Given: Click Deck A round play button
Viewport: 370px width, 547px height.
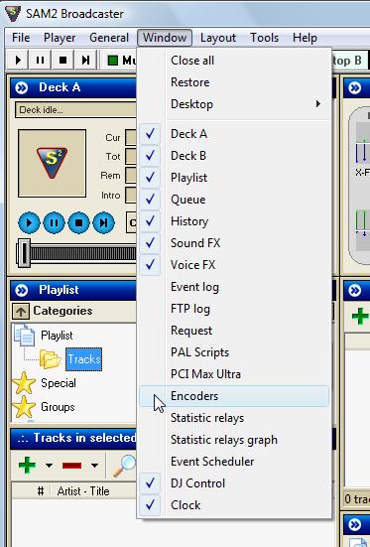Looking at the screenshot, I should [29, 222].
